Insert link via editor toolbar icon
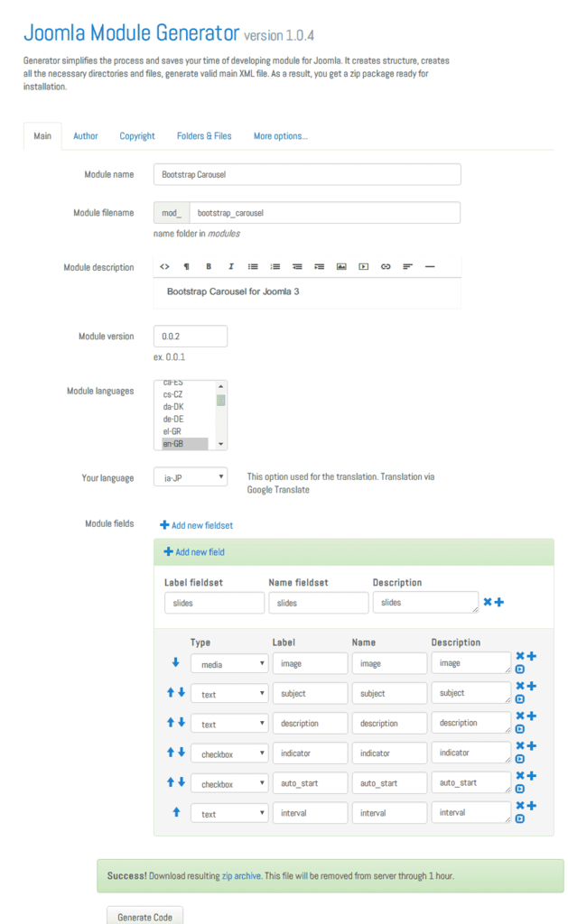 386,266
